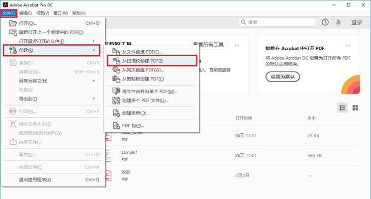The image size is (371, 199).
Task: Click the PDF 包 portfolio icon
Action: tap(116, 126)
